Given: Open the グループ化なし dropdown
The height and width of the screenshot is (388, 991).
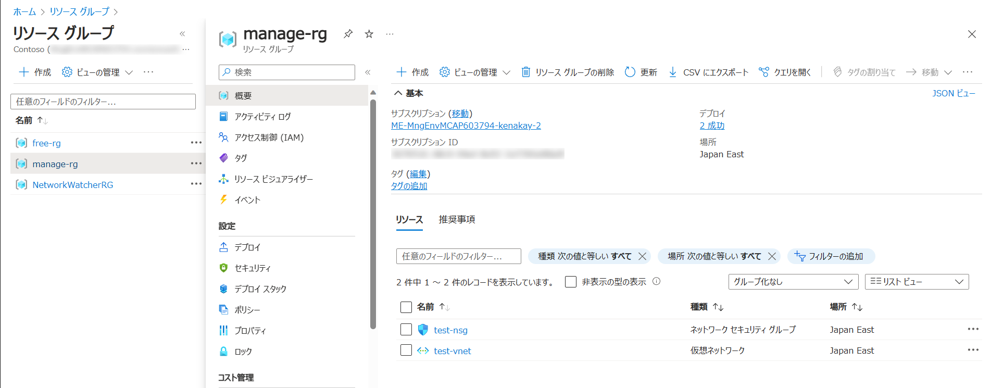Looking at the screenshot, I should point(793,282).
